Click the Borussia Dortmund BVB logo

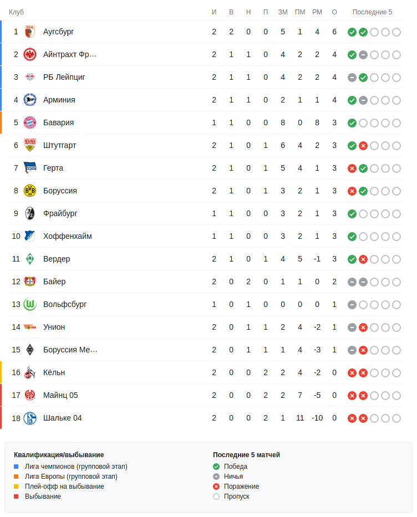(30, 191)
